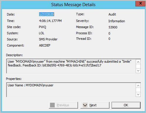Click the User Name property line
Viewport: 146px width, 113px height.
coord(30,85)
